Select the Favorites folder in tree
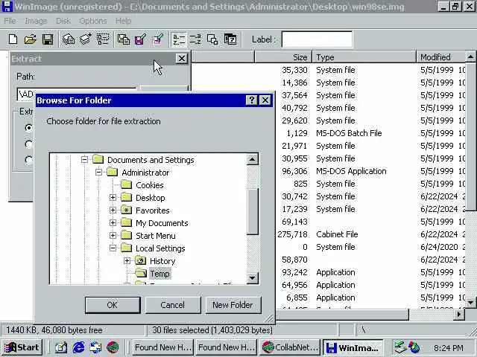Screen dimensions: 477x357 click(x=152, y=210)
